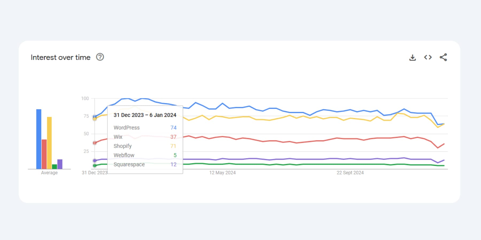This screenshot has height=240, width=481.
Task: Select the yellow Shopify data point marker
Action: tap(95, 119)
